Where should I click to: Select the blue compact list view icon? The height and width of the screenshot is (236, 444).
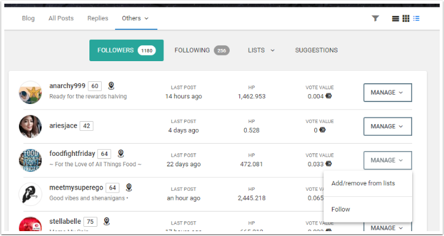pyautogui.click(x=416, y=19)
